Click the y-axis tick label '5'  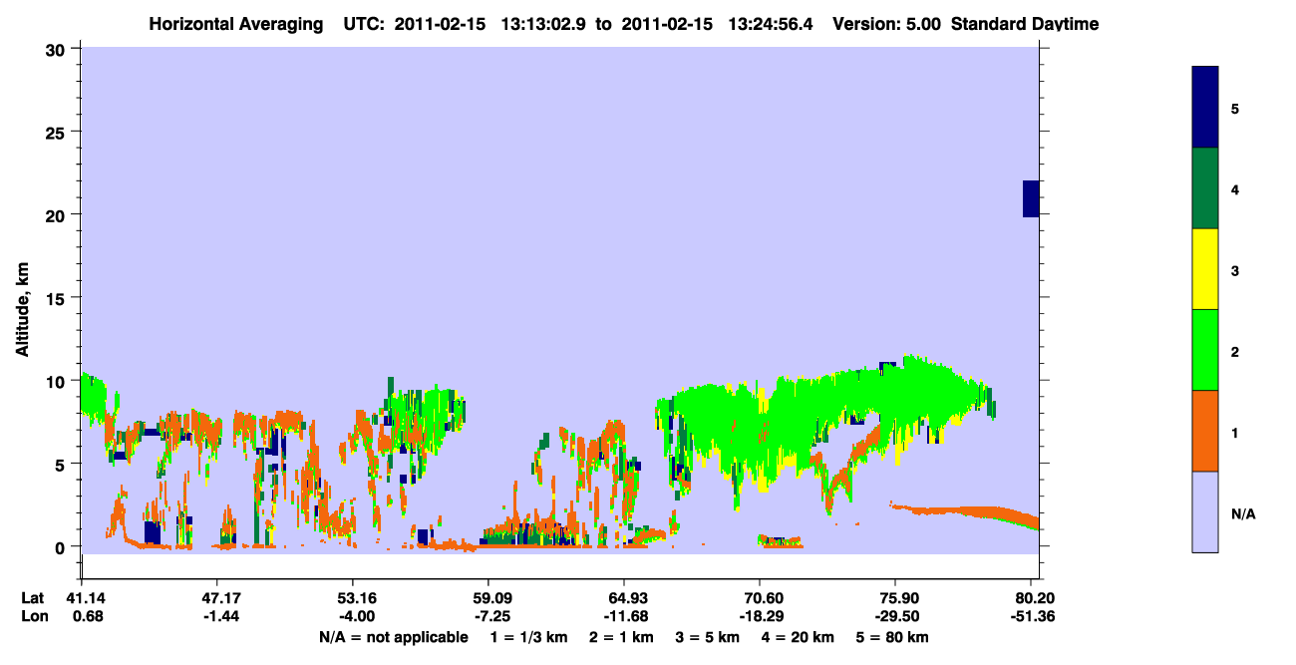click(x=62, y=464)
